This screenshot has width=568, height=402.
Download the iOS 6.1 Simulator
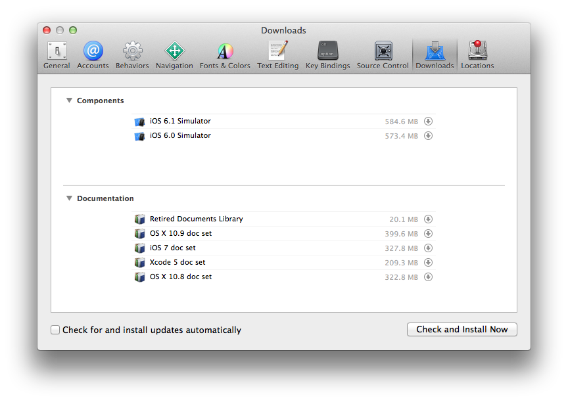[428, 122]
